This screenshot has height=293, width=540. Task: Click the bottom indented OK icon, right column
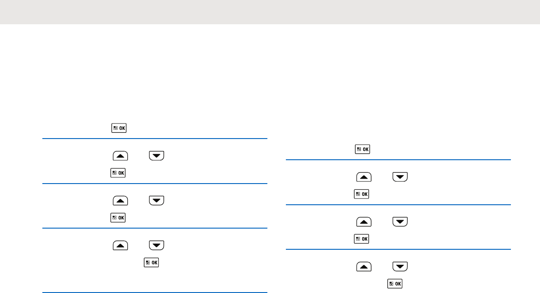tap(394, 284)
